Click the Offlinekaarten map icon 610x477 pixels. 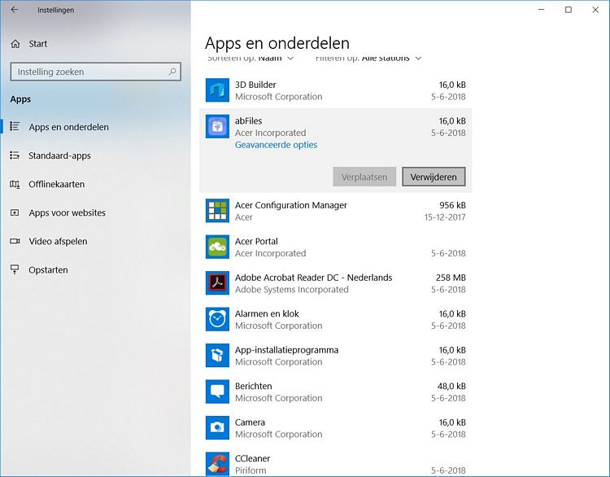click(15, 184)
